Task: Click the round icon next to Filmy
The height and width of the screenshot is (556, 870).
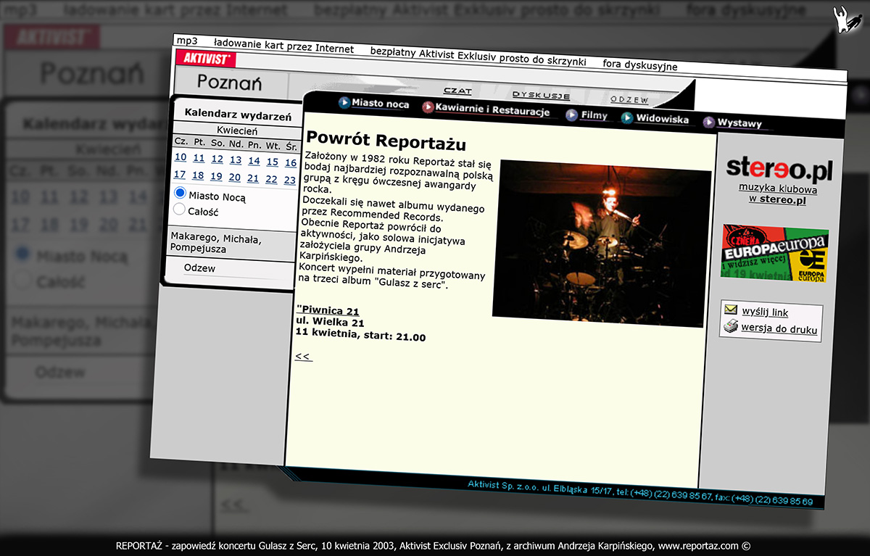Action: (x=572, y=115)
